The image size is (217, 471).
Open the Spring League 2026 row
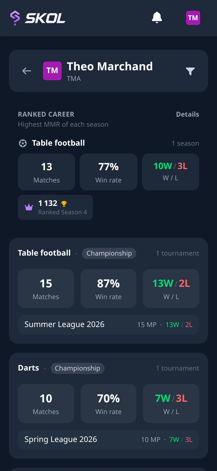click(x=108, y=440)
